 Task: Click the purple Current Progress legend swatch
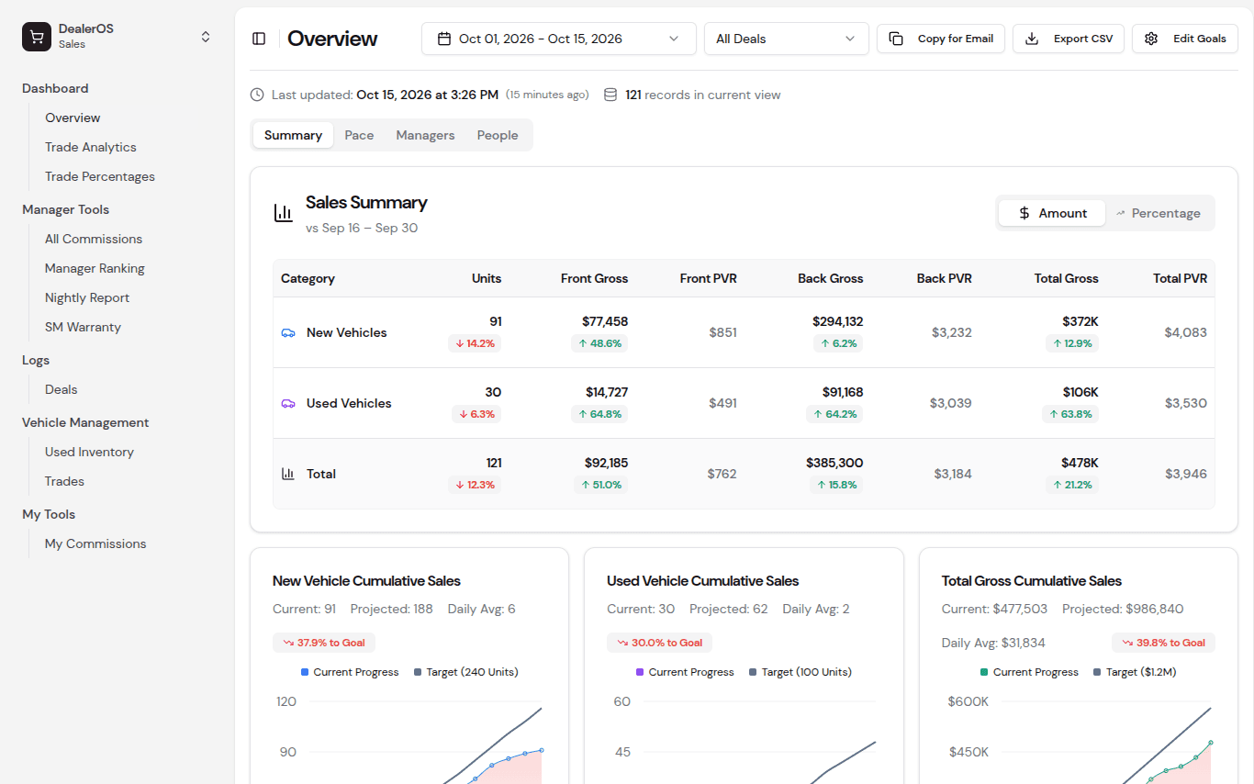(640, 672)
